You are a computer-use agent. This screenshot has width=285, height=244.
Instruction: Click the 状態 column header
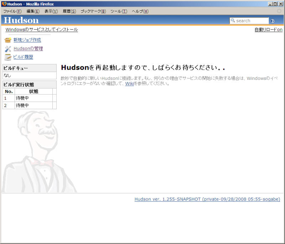(33, 92)
